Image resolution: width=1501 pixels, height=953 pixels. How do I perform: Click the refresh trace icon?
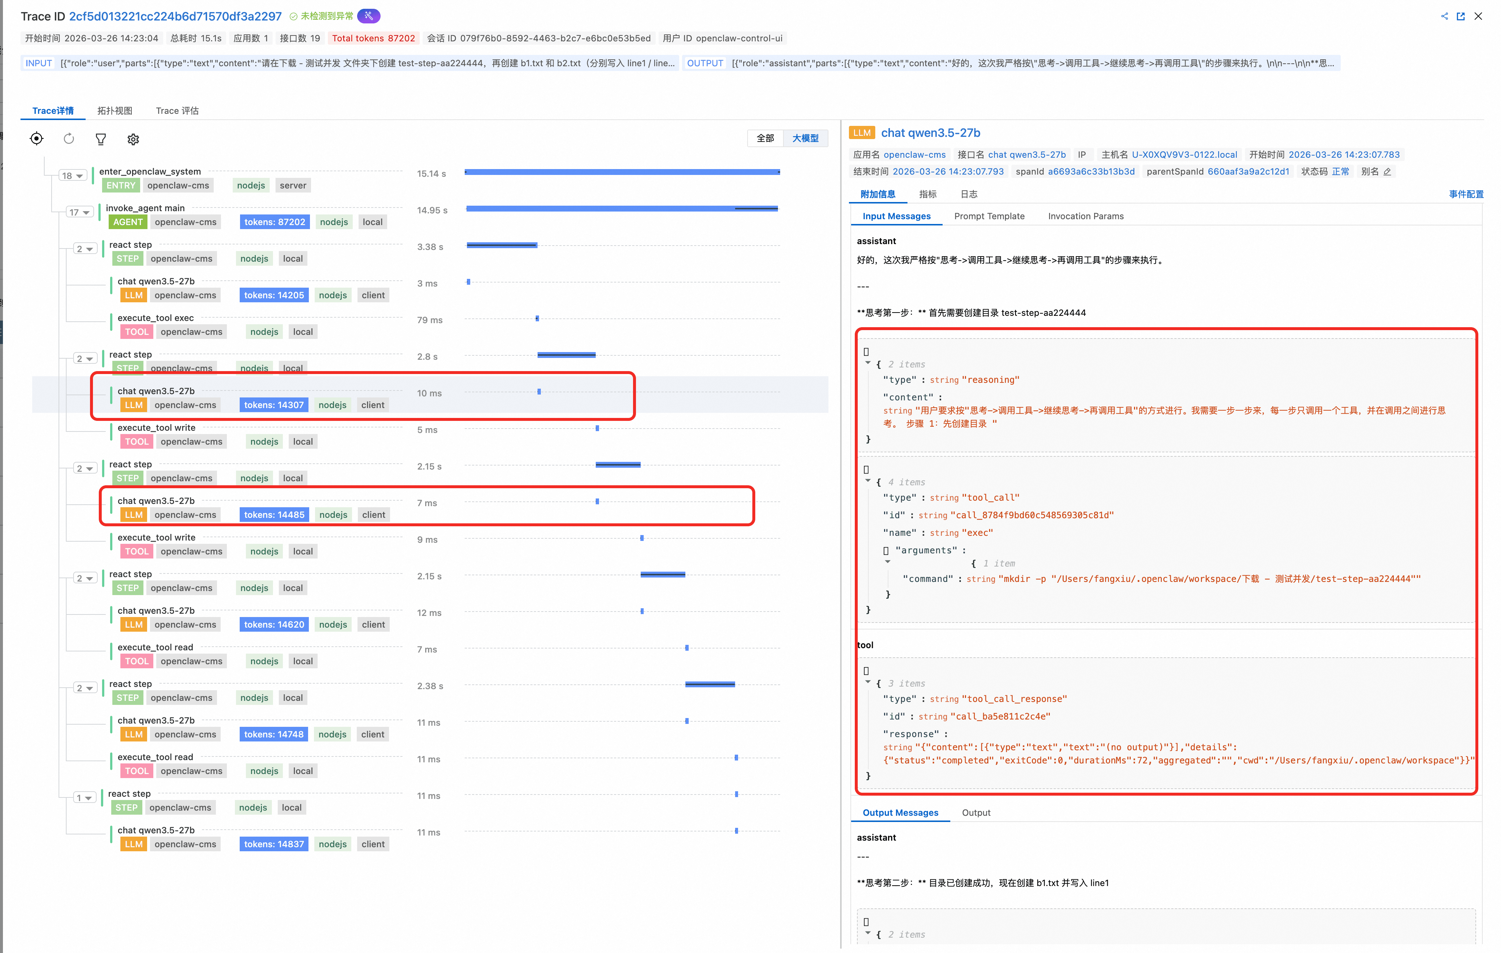[x=68, y=138]
